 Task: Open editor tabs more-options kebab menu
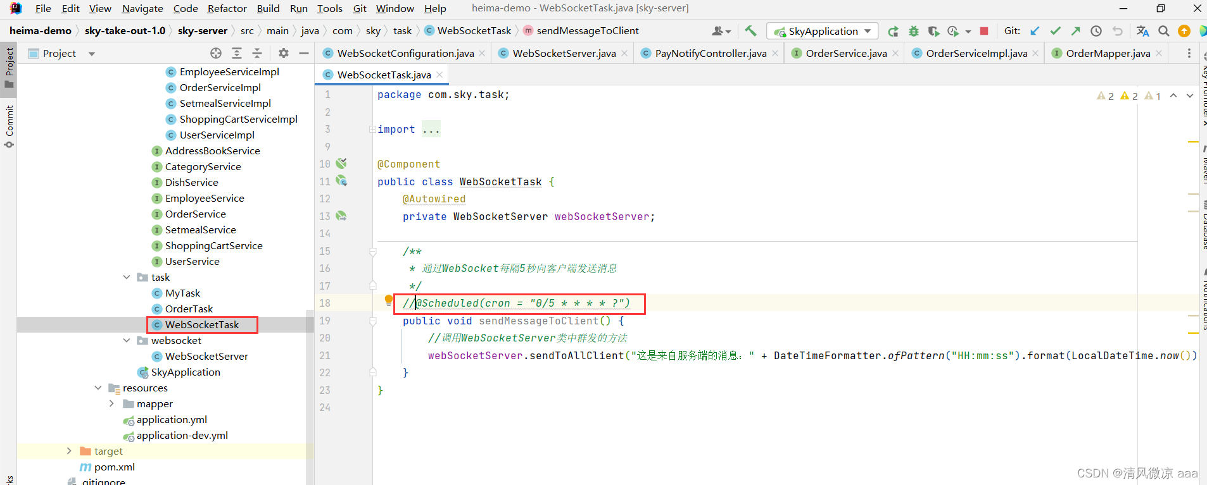click(1189, 53)
